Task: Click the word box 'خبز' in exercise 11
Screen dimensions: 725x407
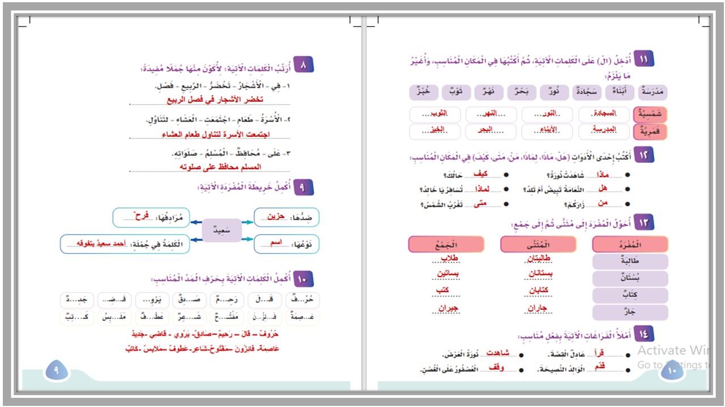Action: click(423, 92)
